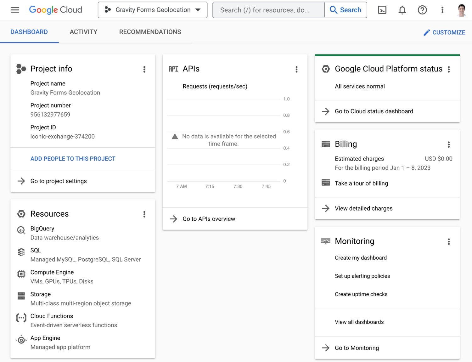Click CUSTOMIZE to edit the dashboard
The image size is (472, 362).
click(x=444, y=32)
